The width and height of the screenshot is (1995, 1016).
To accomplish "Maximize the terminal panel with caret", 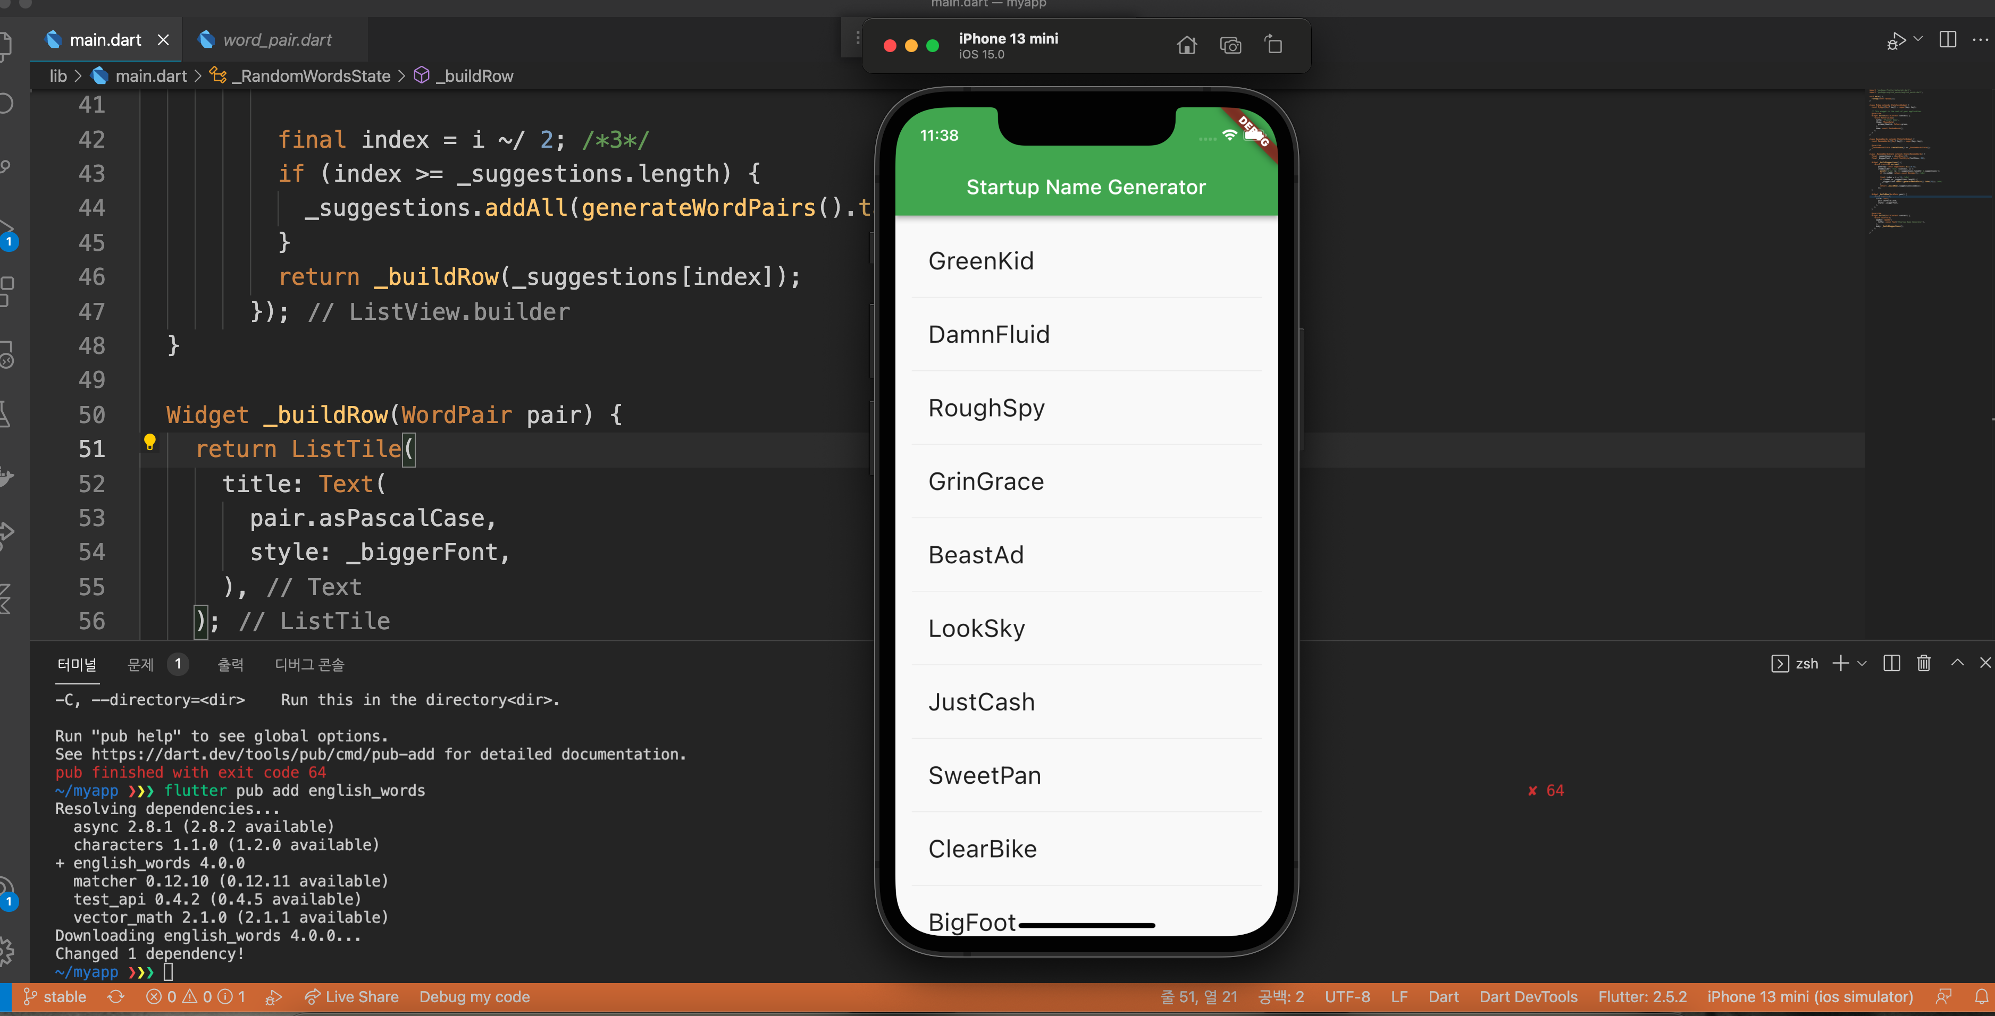I will click(1957, 663).
